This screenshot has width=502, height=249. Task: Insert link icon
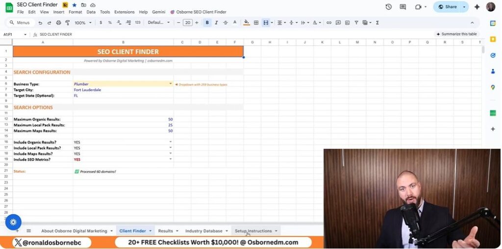click(329, 23)
